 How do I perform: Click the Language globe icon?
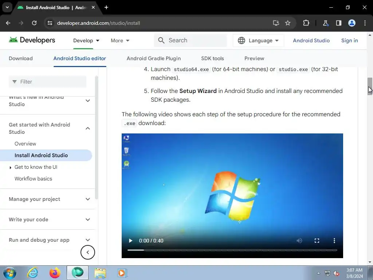(242, 40)
